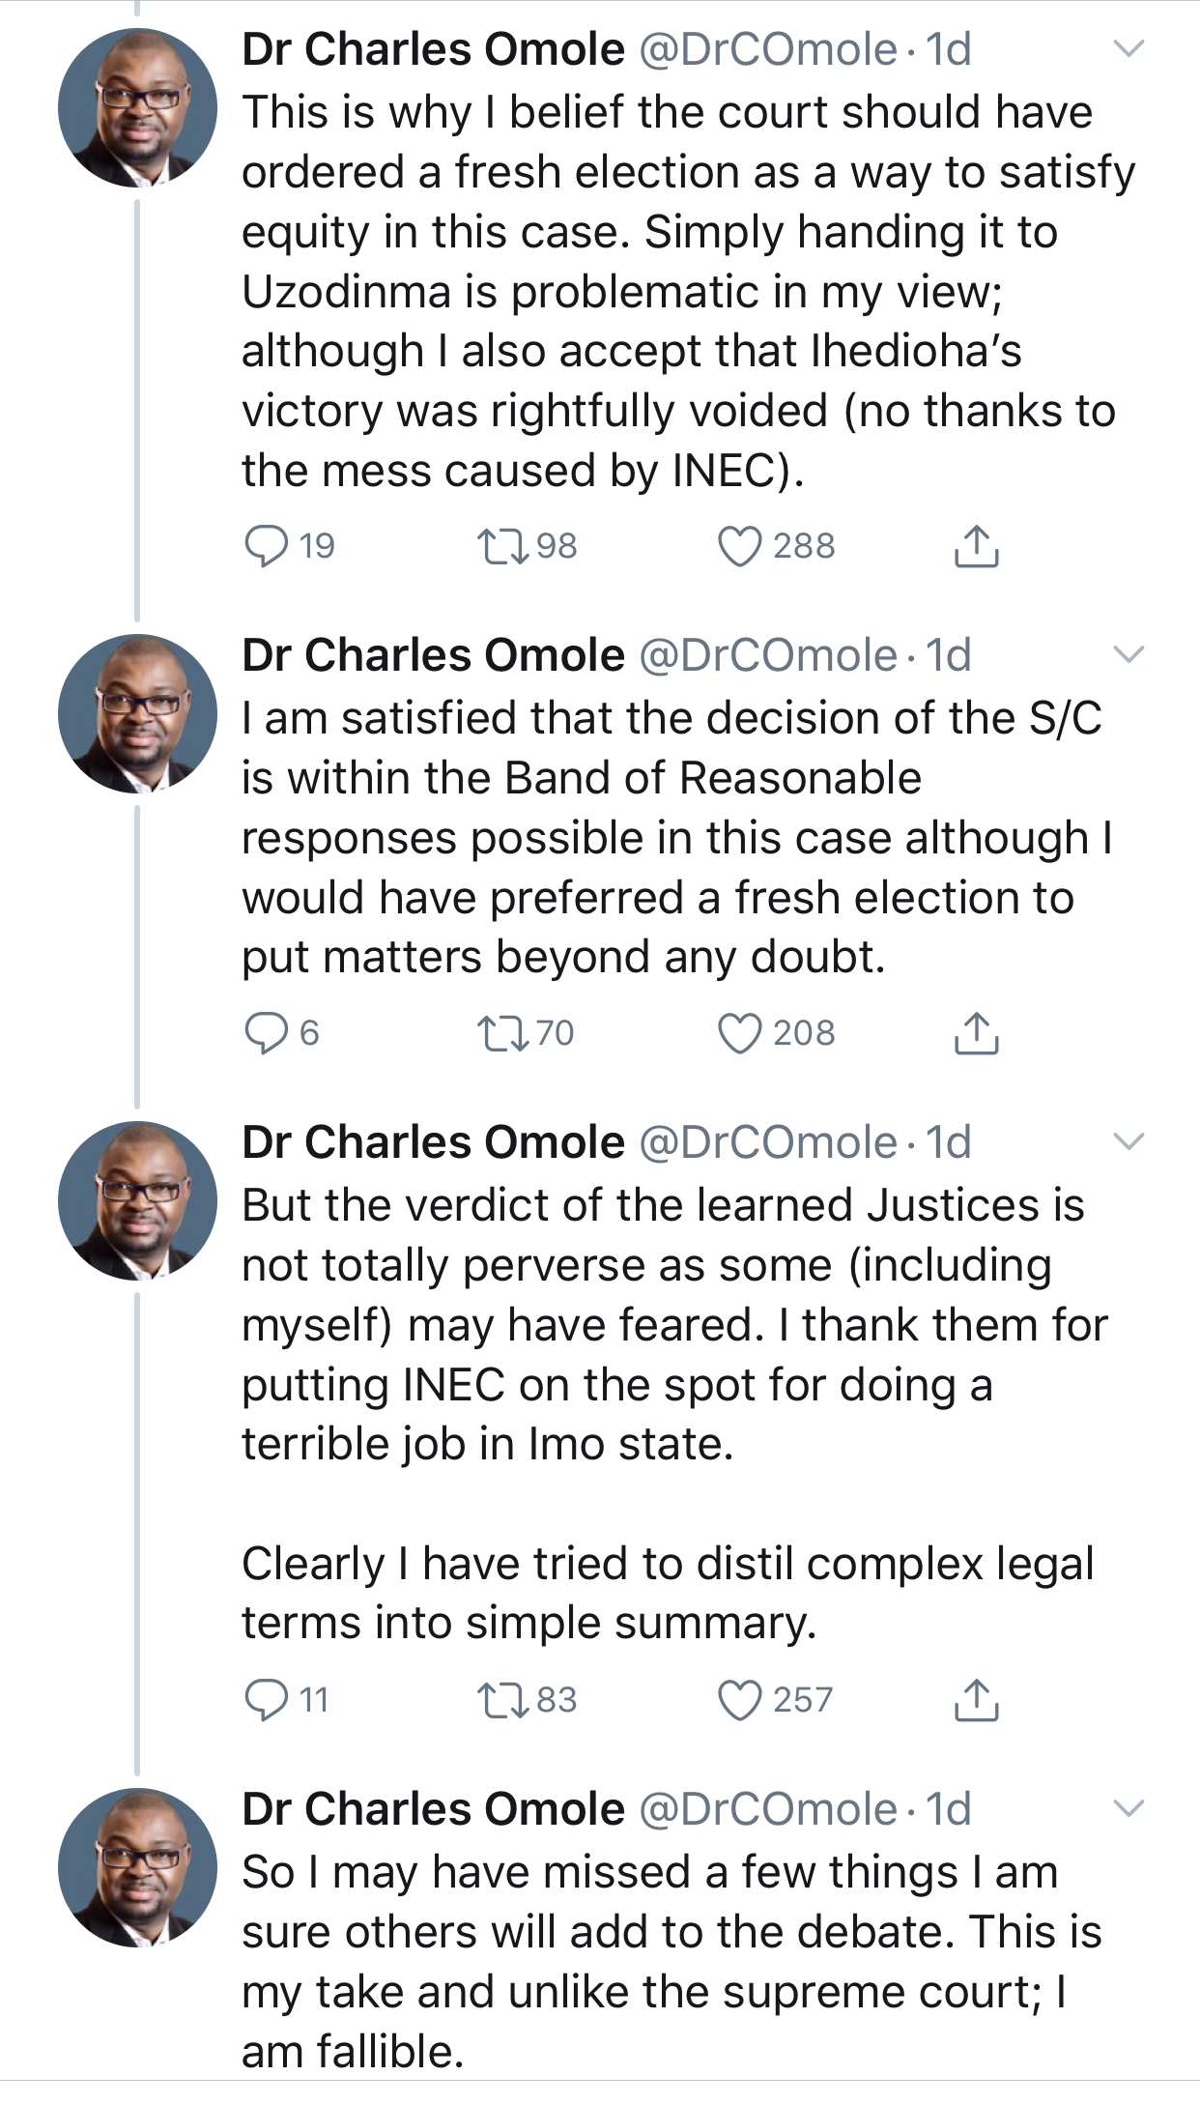
Task: Reply to the learned Justices tweet
Action: point(267,1700)
